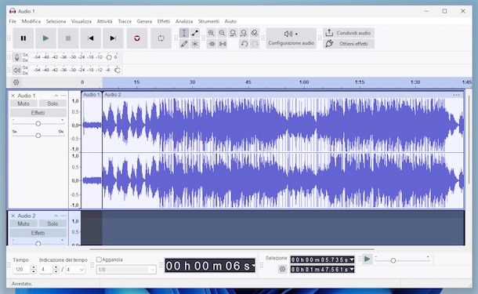478x294 pixels.
Task: Fit selection to width zoom icon
Action: tap(233, 33)
